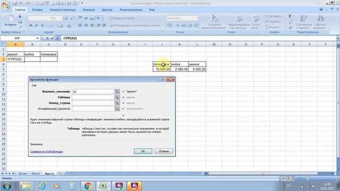340x191 pixels.
Task: Click OK in the function arguments dialog
Action: tap(143, 151)
